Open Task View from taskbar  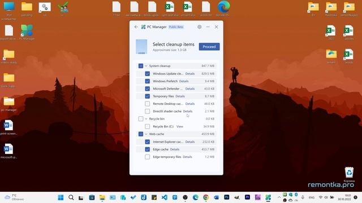tap(81, 197)
